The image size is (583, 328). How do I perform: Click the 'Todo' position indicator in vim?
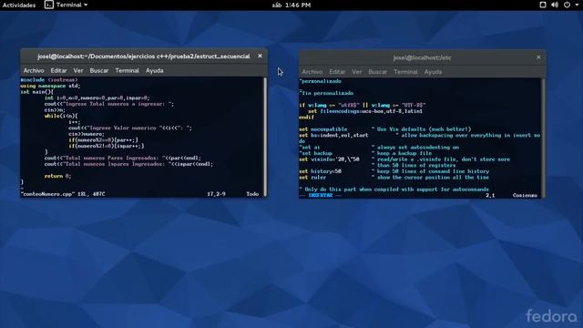tap(252, 194)
